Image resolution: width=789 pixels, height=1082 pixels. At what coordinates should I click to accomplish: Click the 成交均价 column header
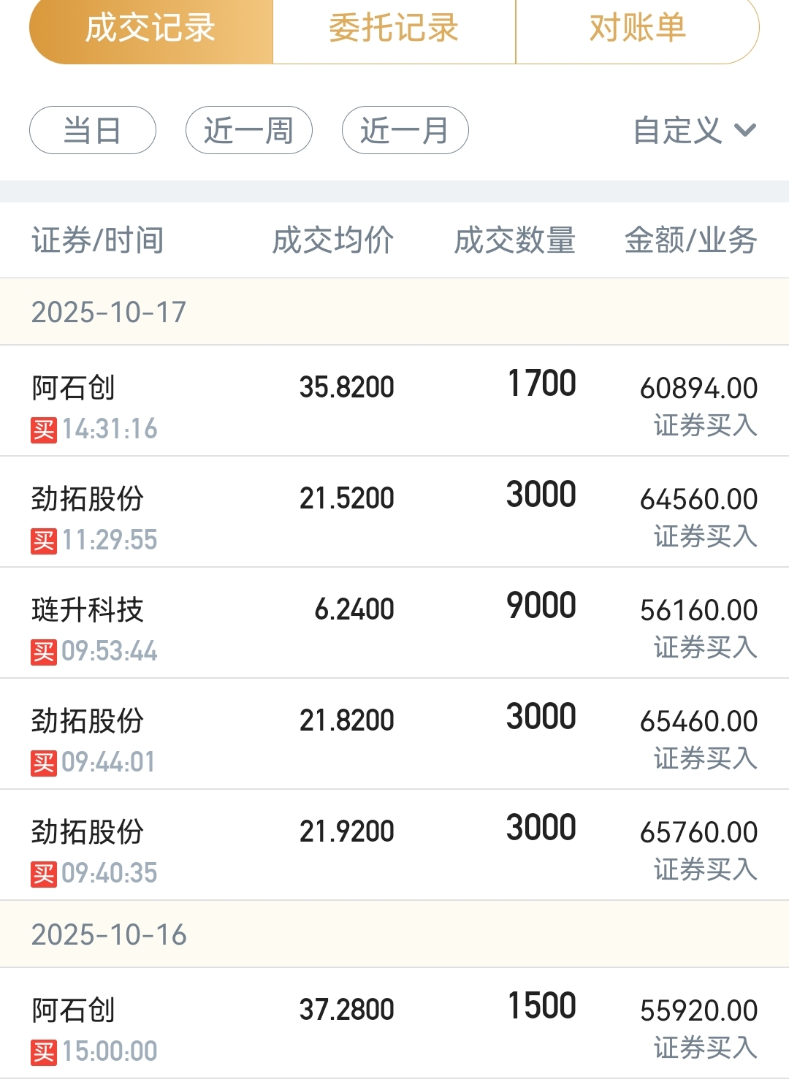click(333, 240)
